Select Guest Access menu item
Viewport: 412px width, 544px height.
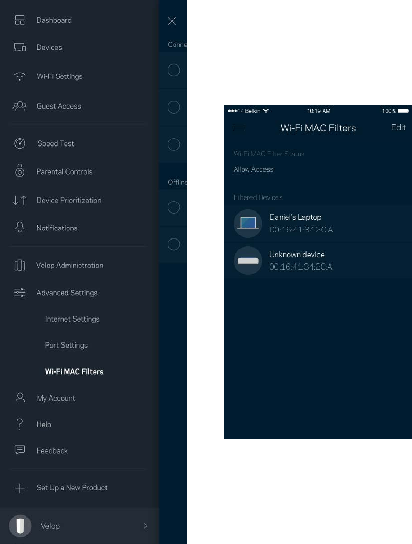coord(59,106)
